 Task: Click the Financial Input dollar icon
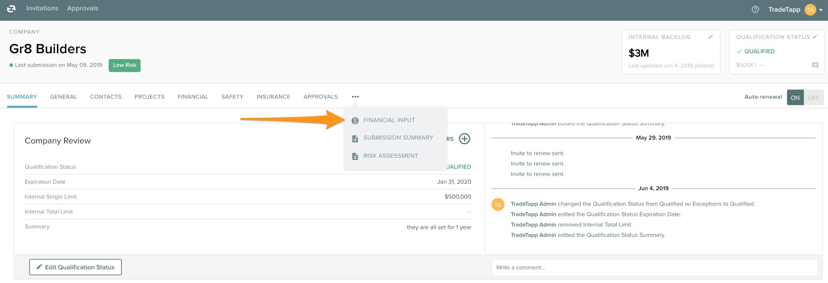point(355,120)
